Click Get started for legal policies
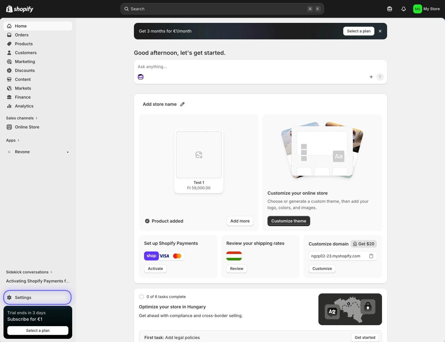The image size is (445, 342). [365, 338]
